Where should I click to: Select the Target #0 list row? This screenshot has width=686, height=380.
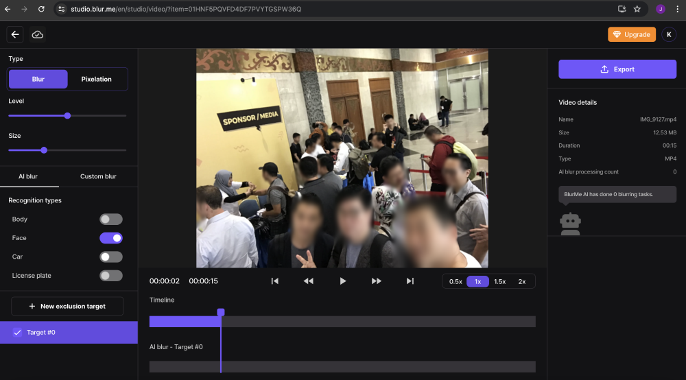69,333
